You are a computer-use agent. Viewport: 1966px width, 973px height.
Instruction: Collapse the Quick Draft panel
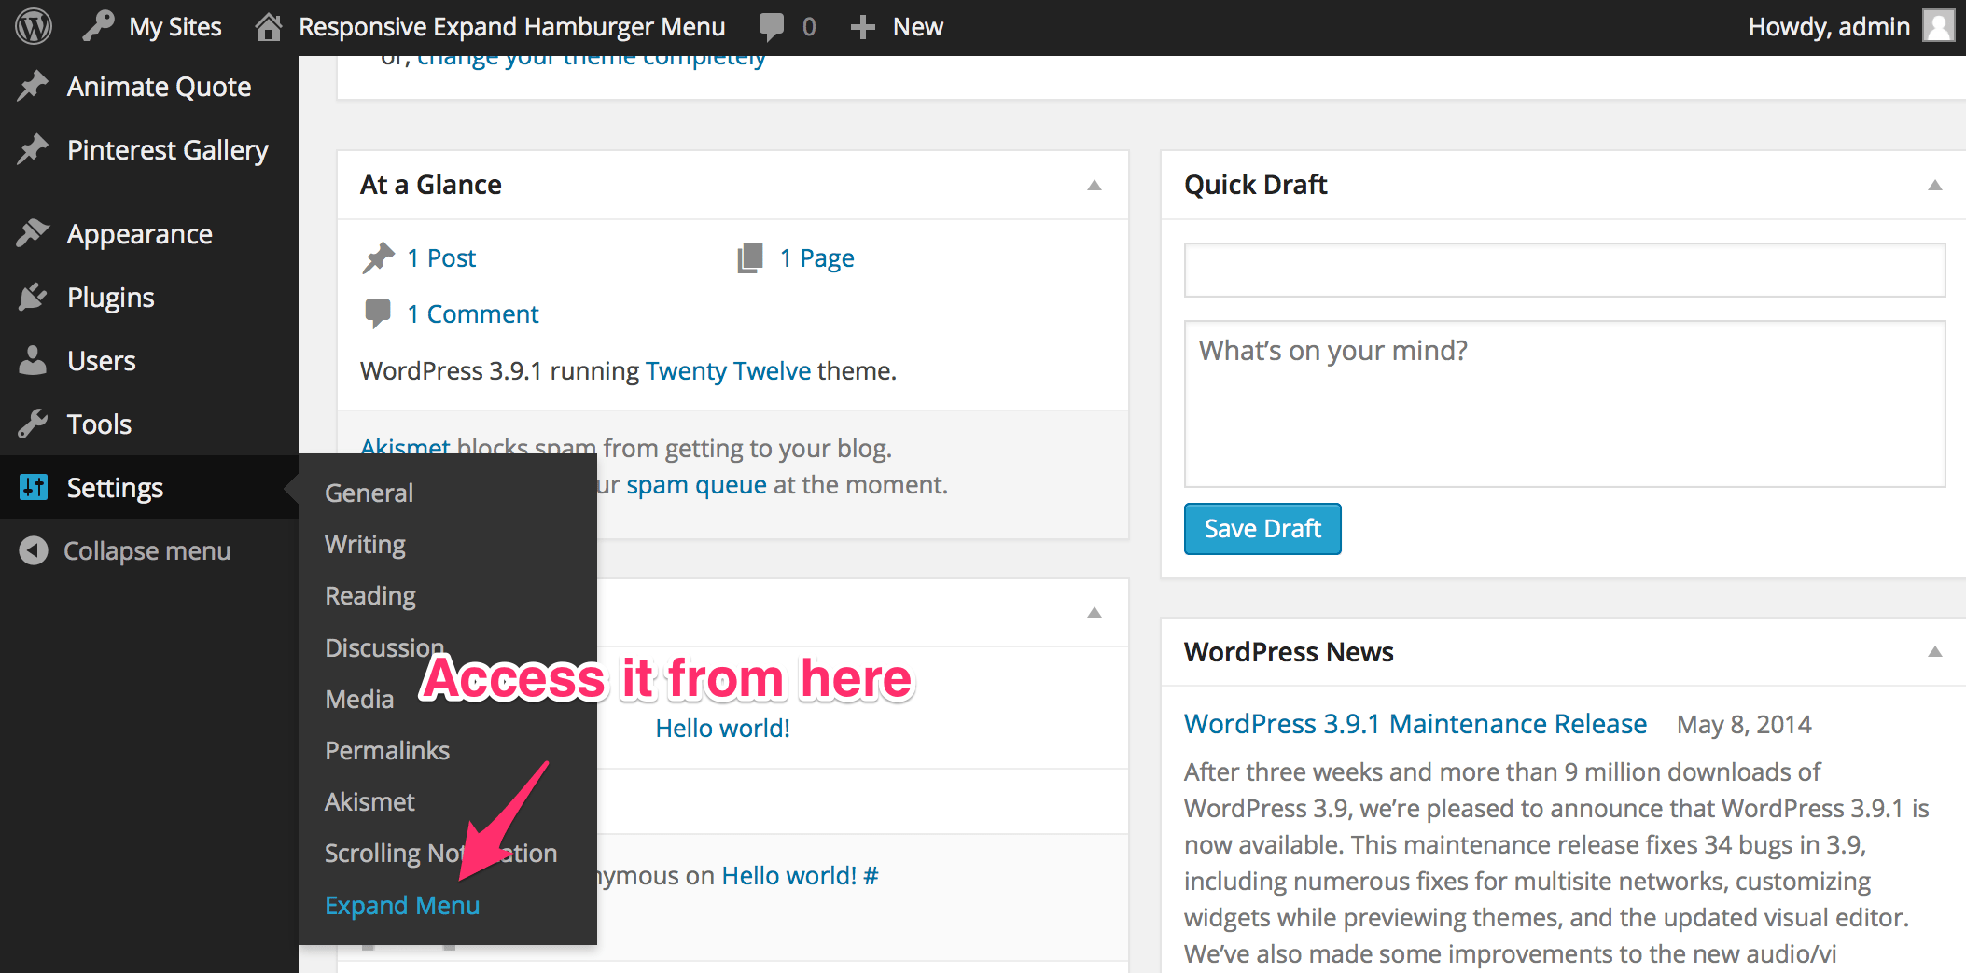point(1935,185)
